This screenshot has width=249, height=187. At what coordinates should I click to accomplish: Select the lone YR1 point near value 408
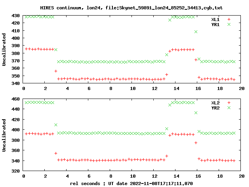(196, 32)
